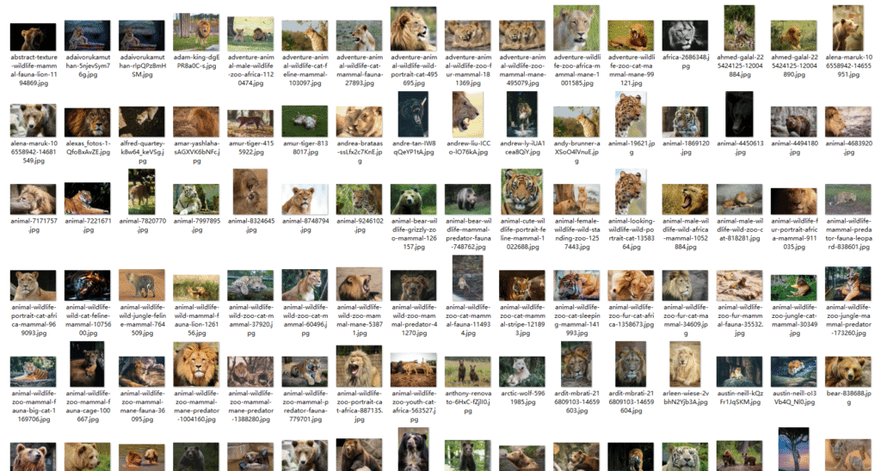Viewport: 881px width, 471px height.
Task: Select the black-and-white lion thumbnail africa-2686348.jpg
Action: 685,35
